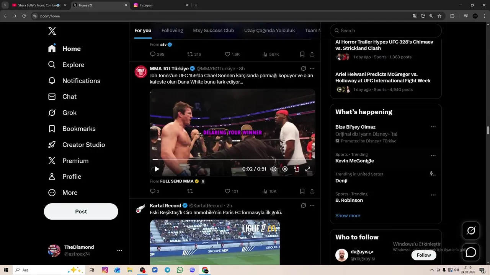View analytics of MMA 101 post 10K
Screen dimensions: 490x275
(269, 191)
